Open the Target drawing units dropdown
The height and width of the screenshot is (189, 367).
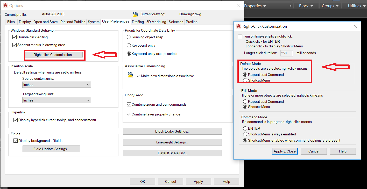(x=89, y=100)
